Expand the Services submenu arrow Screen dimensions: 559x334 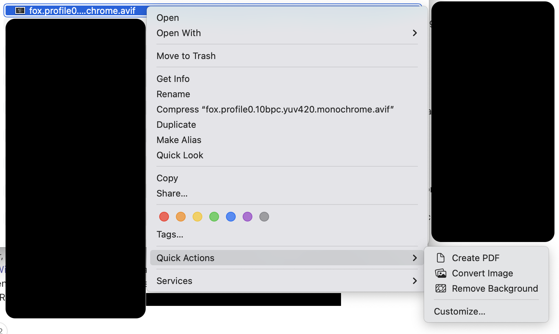pyautogui.click(x=414, y=281)
